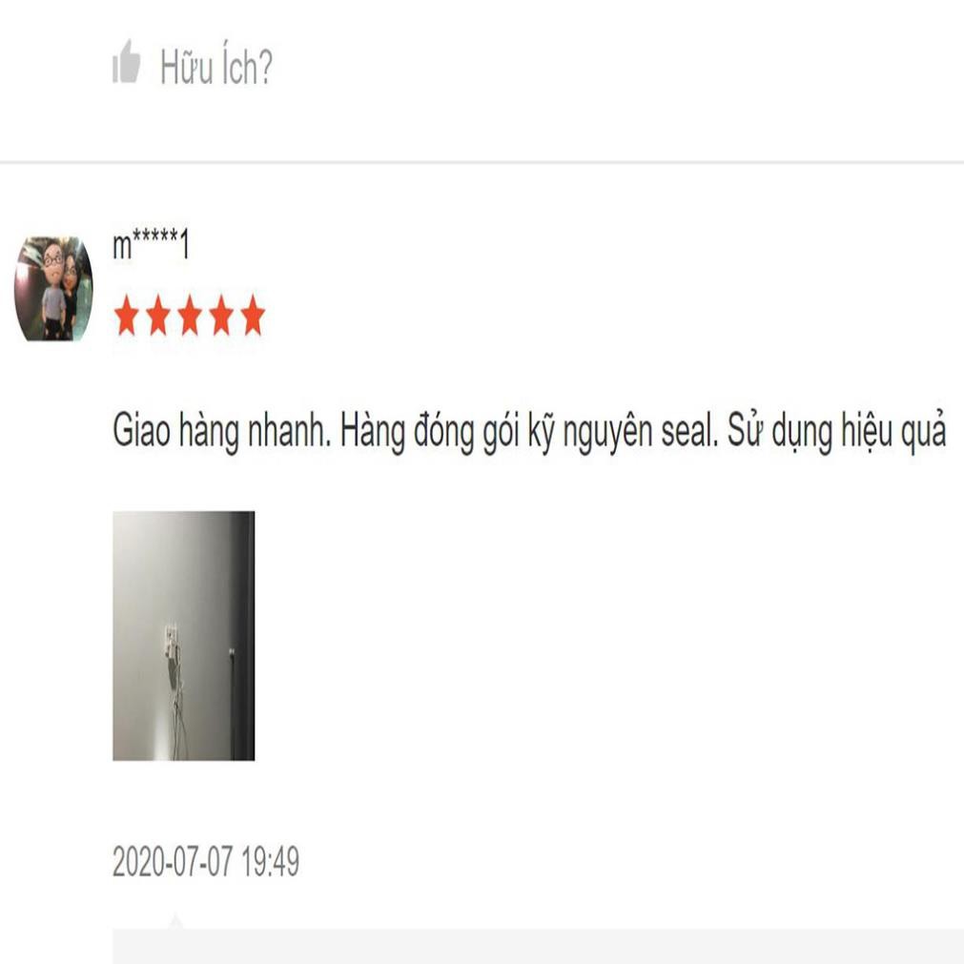Click the dark door edge in the review photo
Screen dimensions: 964x964
[x=242, y=636]
